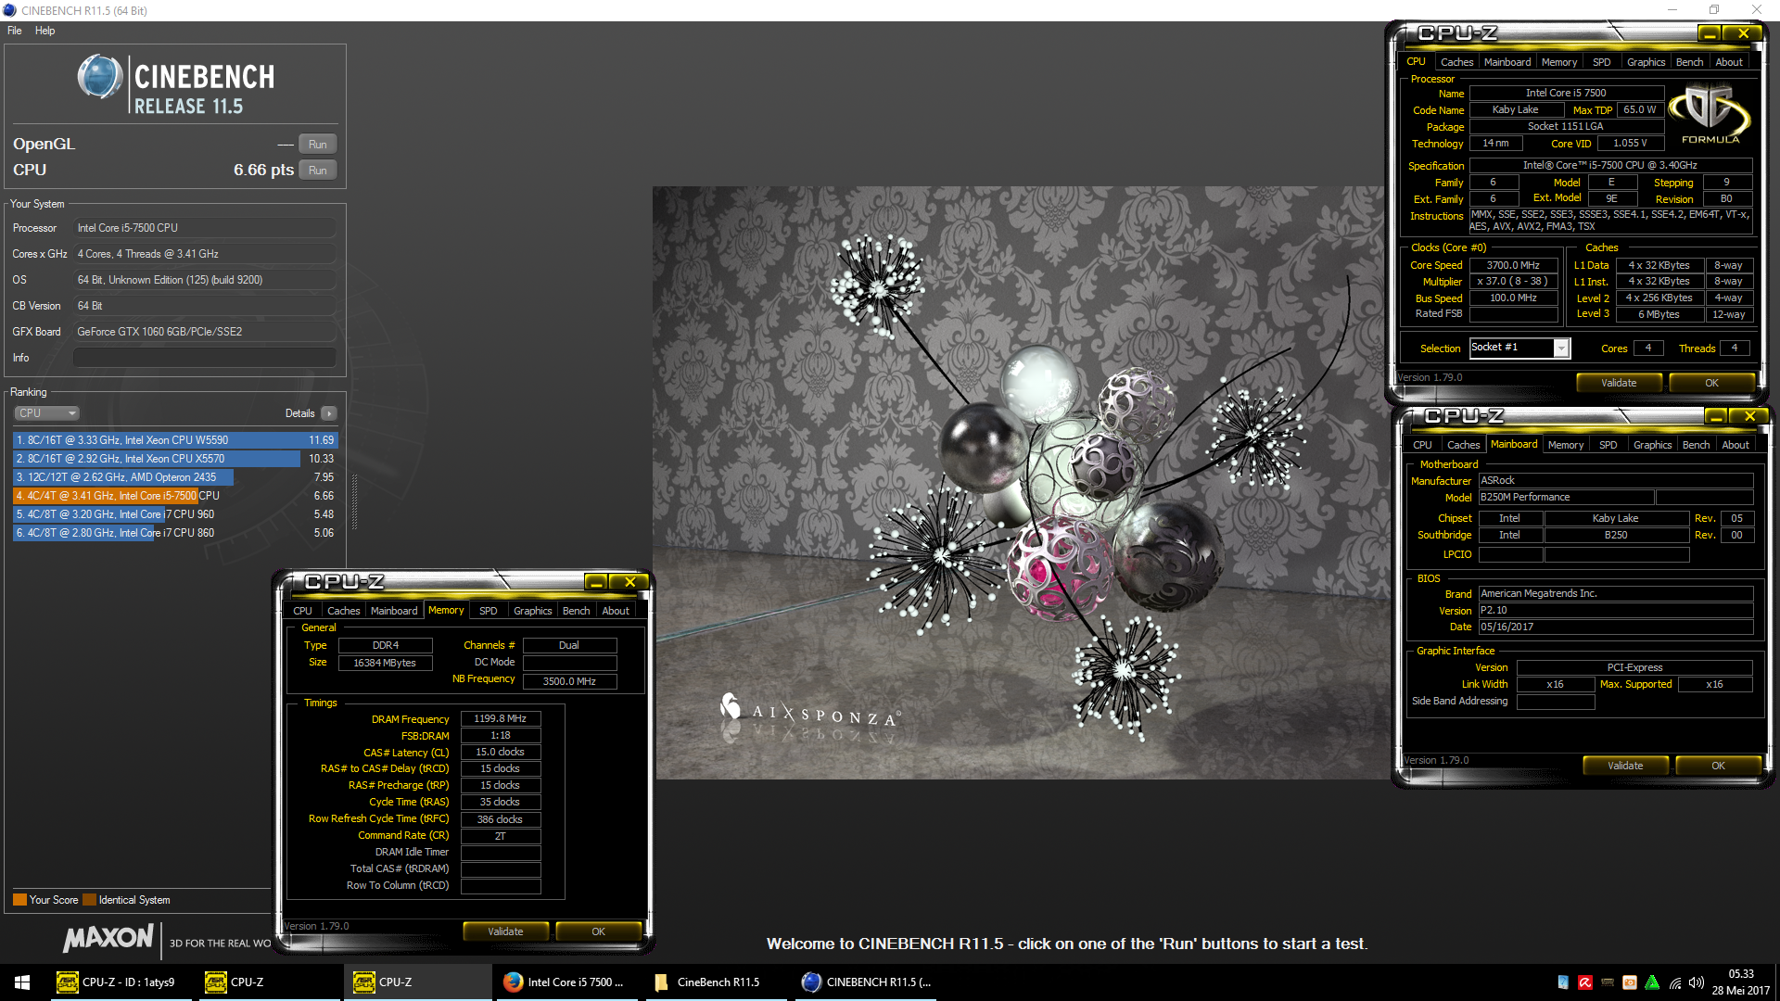Select the Intel Core i7 CPU 860 ranking row
Screen dimensions: 1780x1001
(175, 533)
